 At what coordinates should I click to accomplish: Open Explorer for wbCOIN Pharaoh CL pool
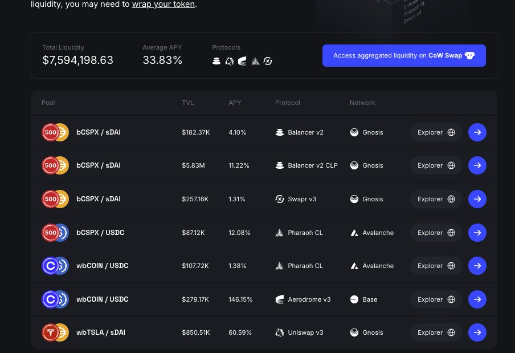436,266
